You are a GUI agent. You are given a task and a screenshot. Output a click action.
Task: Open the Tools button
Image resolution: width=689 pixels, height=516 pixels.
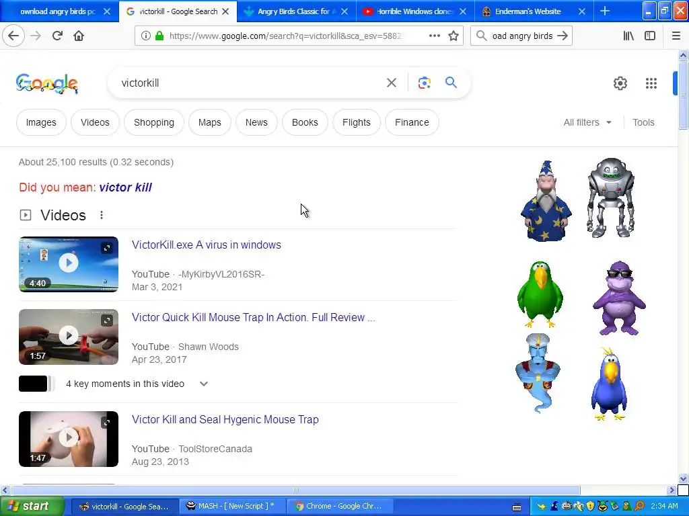(x=643, y=122)
